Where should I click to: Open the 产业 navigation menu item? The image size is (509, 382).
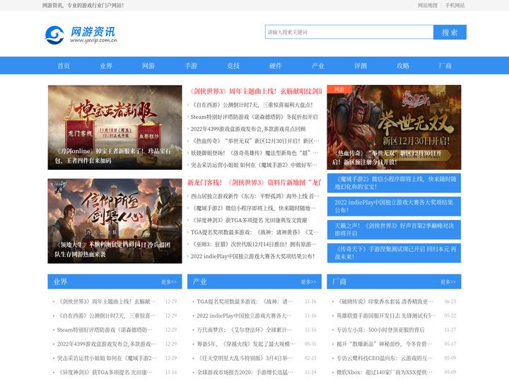[x=318, y=66]
